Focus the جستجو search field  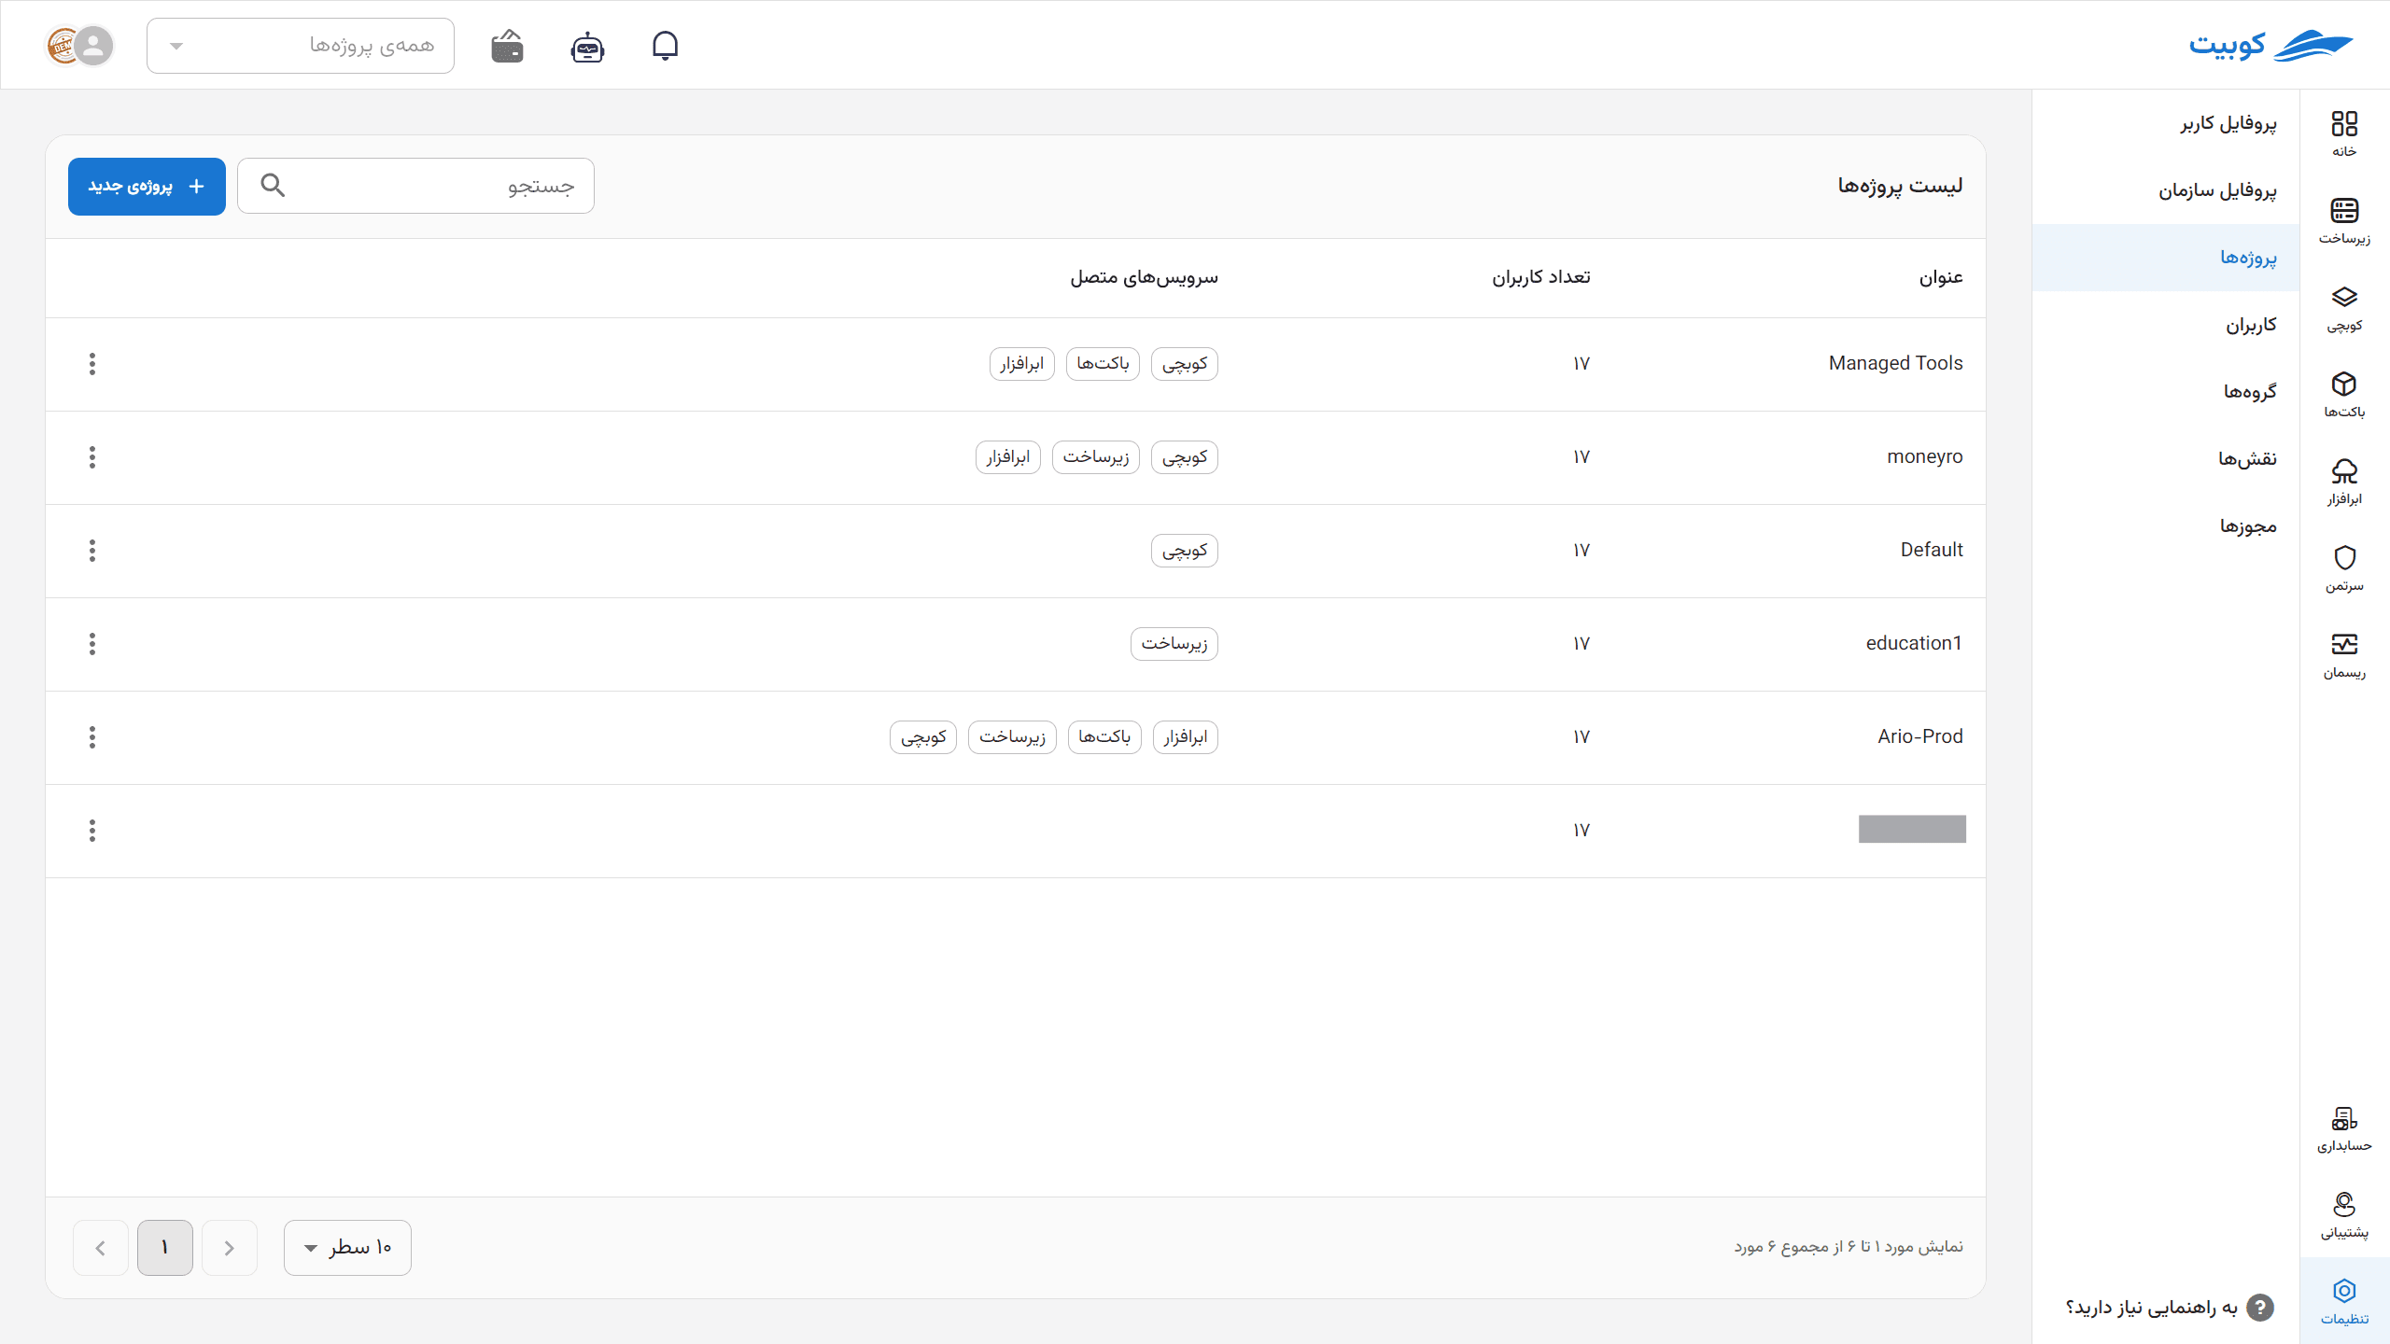[415, 186]
